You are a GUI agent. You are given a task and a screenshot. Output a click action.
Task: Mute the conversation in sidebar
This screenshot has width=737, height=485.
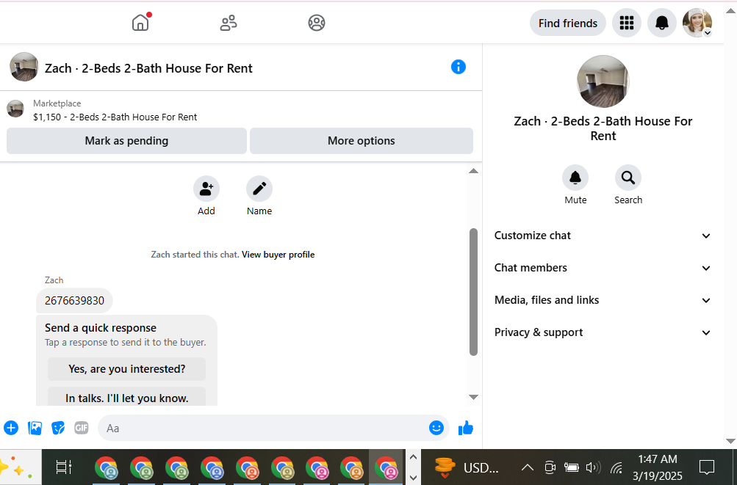click(575, 178)
